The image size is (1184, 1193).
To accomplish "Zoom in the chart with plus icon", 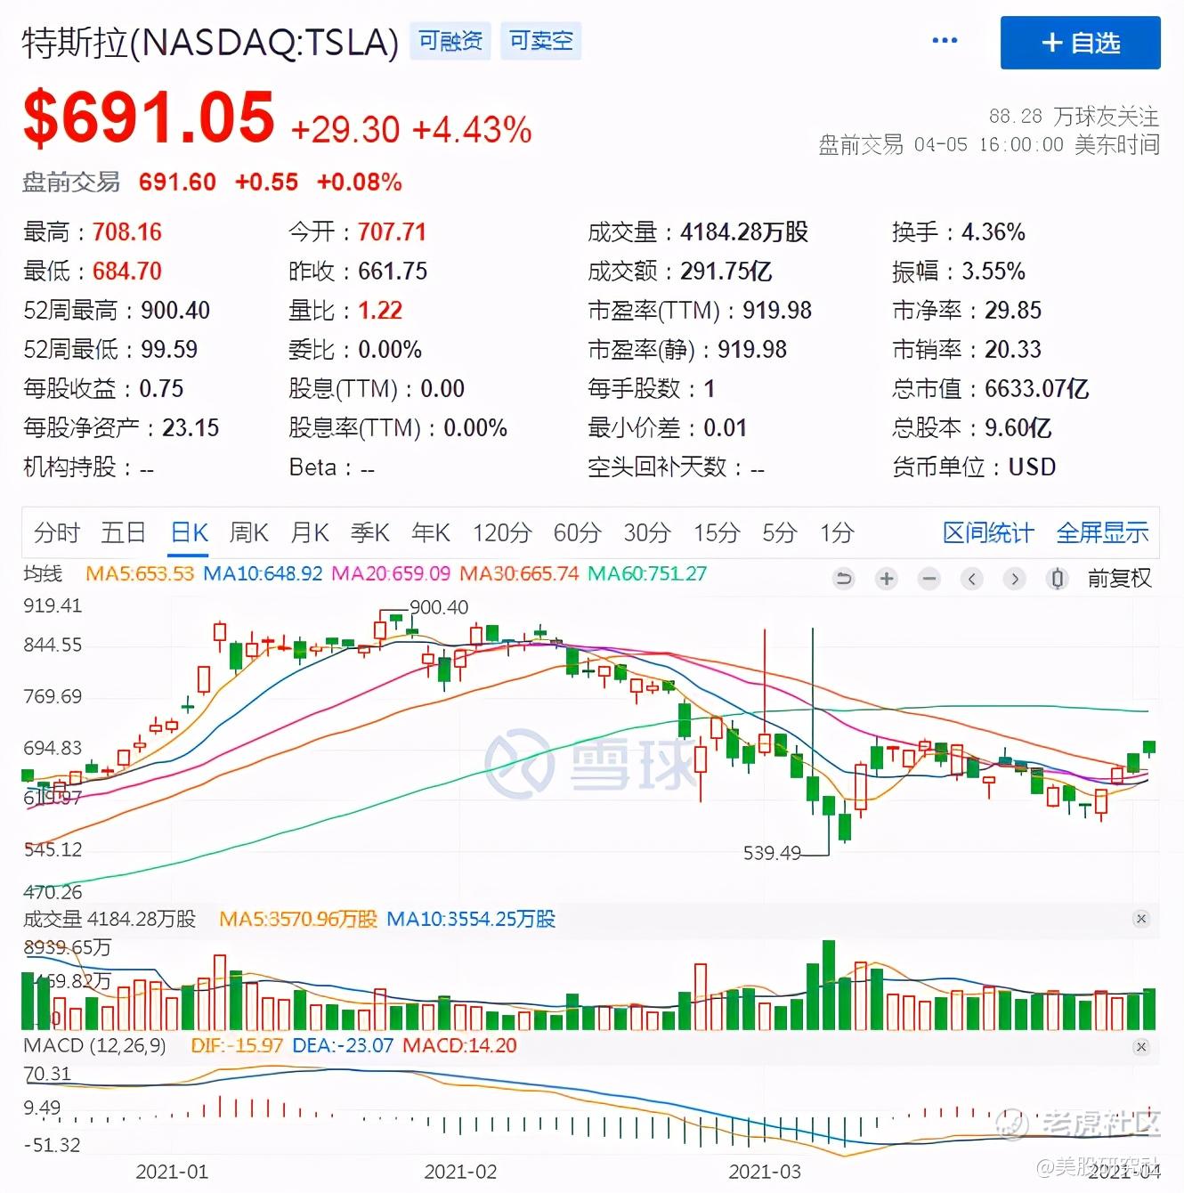I will (887, 579).
